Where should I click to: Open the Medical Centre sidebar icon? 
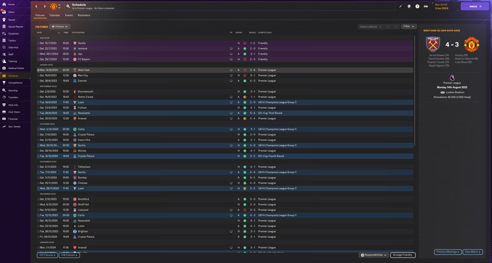pyautogui.click(x=4, y=68)
